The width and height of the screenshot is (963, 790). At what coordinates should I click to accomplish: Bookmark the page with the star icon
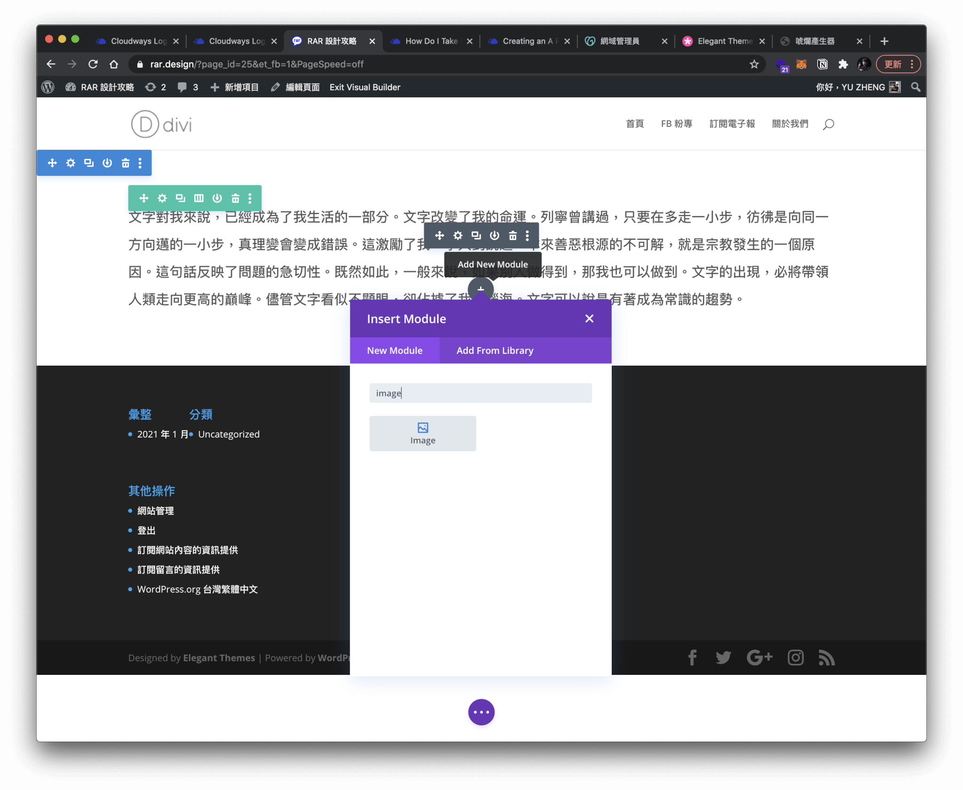click(754, 64)
